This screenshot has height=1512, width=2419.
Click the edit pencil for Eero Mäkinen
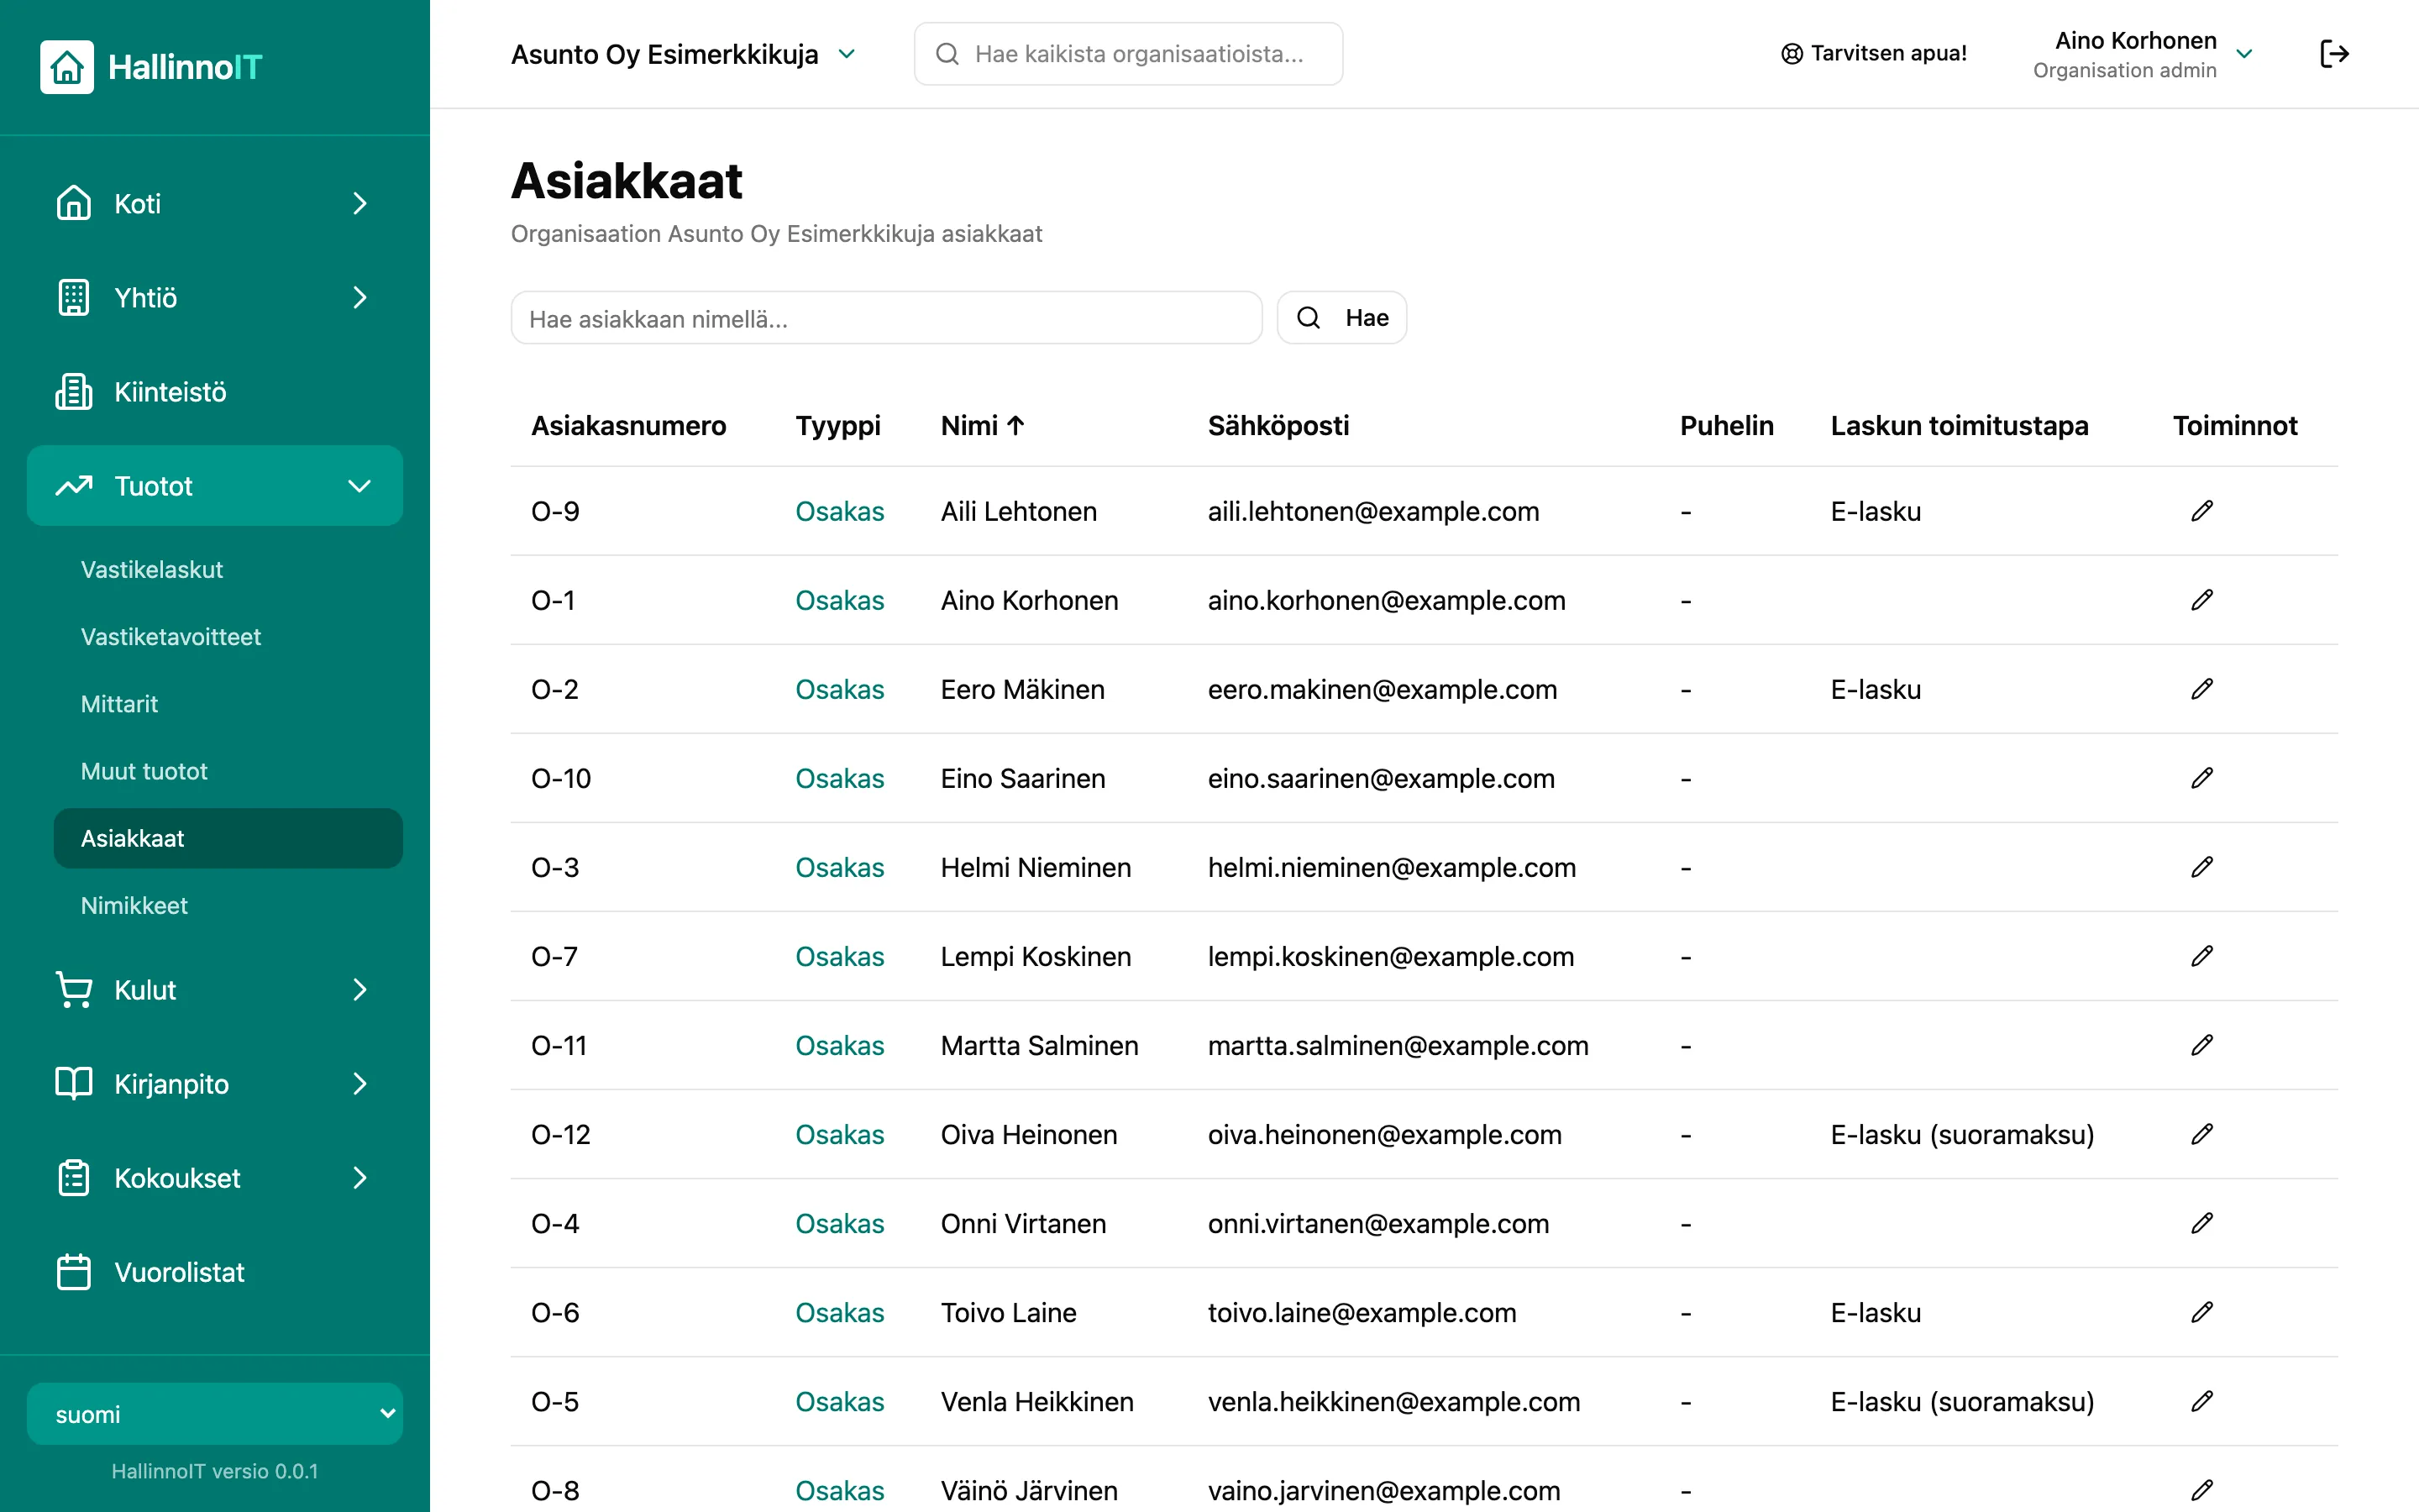point(2201,689)
